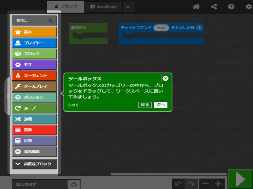Click the GitHub icon beside project name
Screen dimensions: 253x189
[74, 185]
